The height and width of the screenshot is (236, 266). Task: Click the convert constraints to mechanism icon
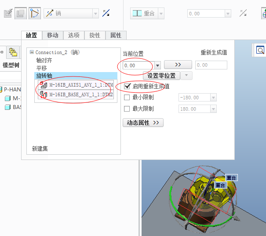coord(8,13)
